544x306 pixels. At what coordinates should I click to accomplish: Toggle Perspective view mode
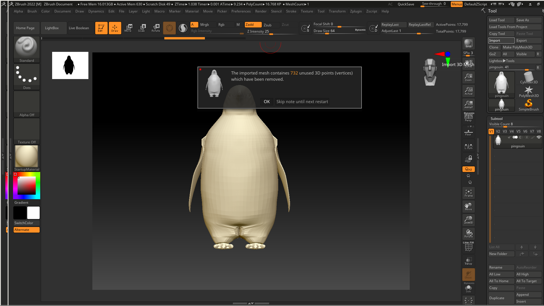tap(468, 117)
